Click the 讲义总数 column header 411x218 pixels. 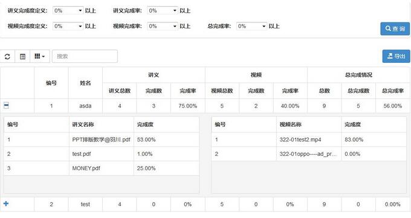[120, 91]
